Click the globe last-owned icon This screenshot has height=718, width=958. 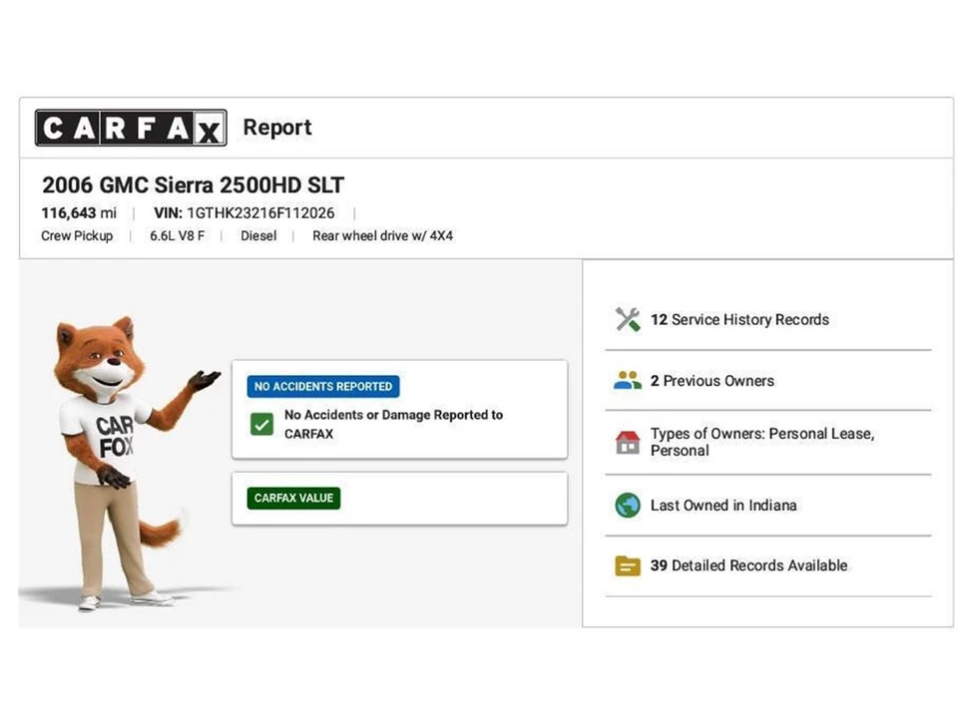[628, 505]
